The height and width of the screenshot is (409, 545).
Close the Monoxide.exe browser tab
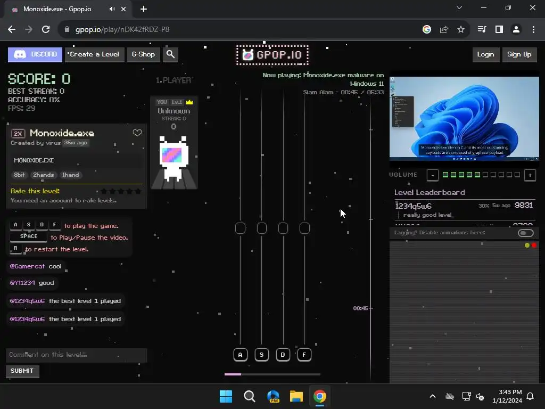[123, 9]
